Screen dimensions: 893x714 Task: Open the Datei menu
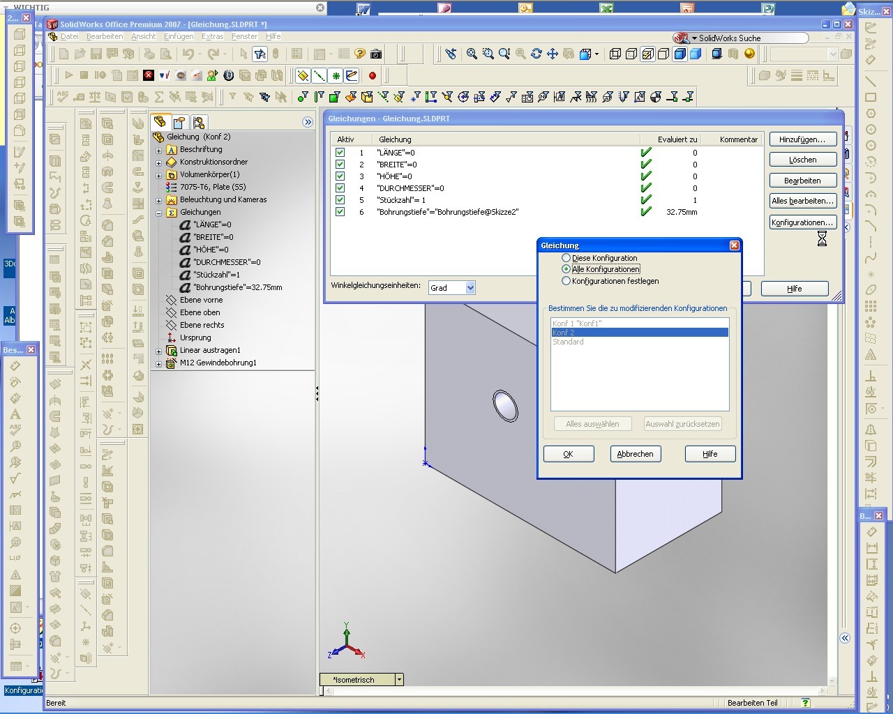click(x=70, y=36)
